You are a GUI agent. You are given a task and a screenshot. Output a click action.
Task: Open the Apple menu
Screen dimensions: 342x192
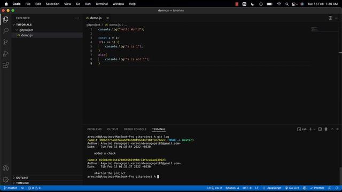tap(6, 4)
